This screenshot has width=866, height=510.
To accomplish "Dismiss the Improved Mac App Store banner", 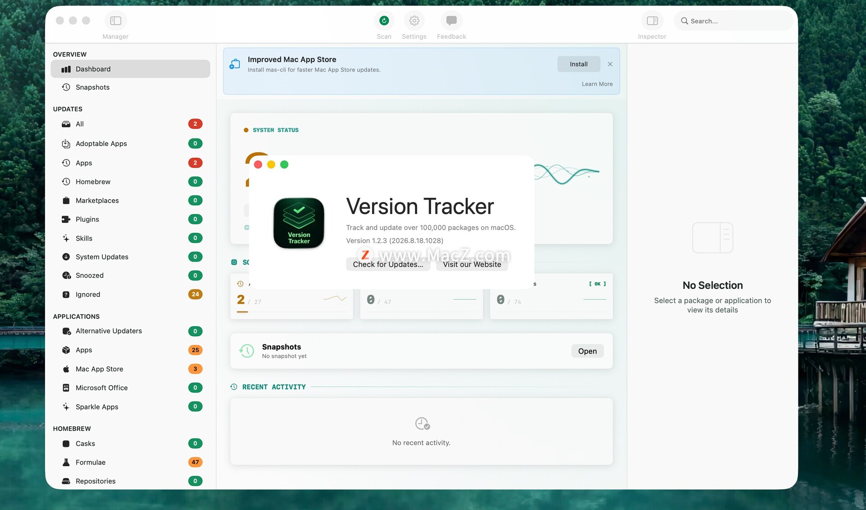I will 610,64.
